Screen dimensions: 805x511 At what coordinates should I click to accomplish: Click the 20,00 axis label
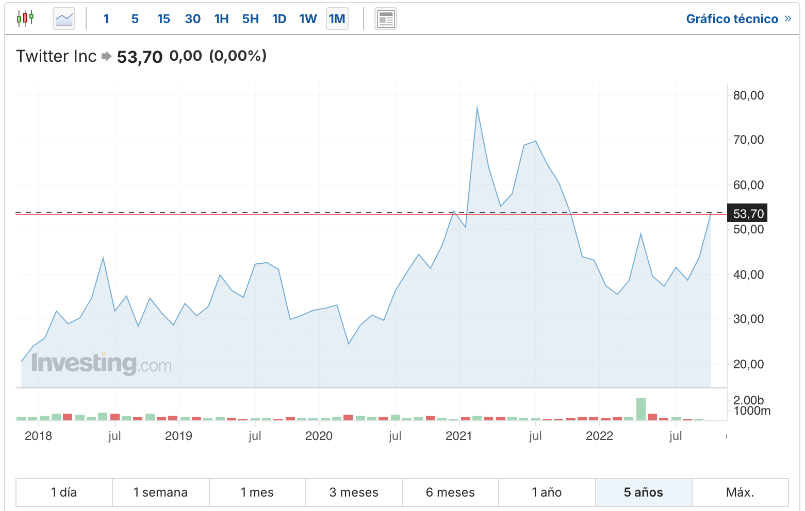(x=748, y=364)
